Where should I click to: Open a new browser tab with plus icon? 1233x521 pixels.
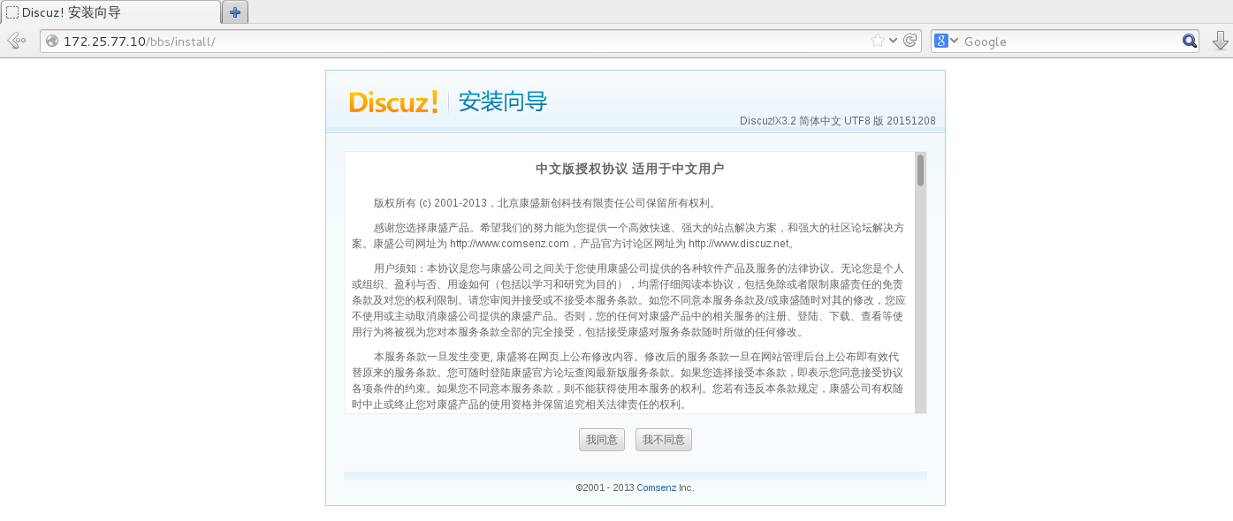[x=235, y=12]
